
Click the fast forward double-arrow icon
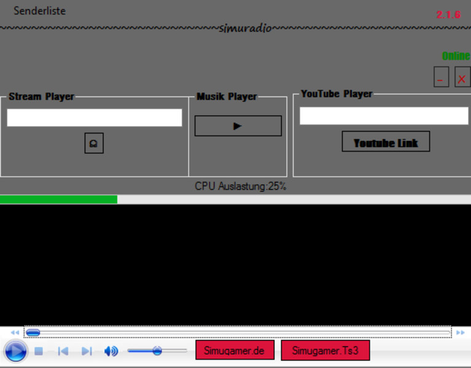click(460, 332)
